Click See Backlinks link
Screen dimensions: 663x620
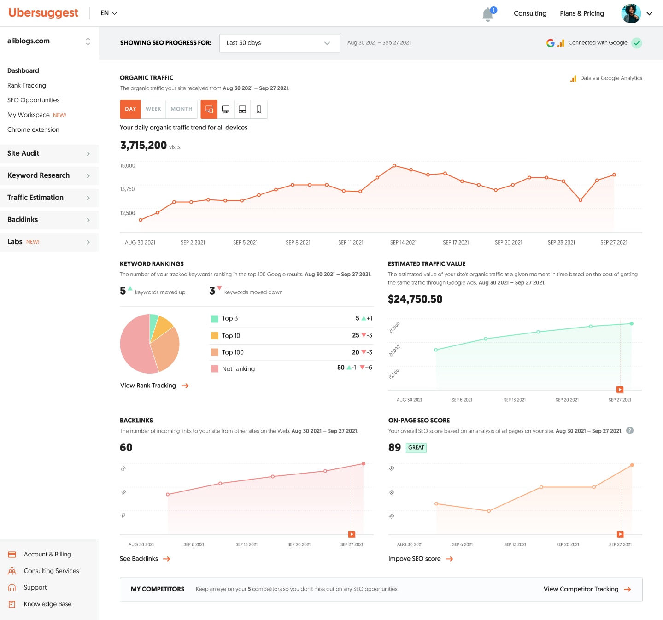(x=139, y=559)
